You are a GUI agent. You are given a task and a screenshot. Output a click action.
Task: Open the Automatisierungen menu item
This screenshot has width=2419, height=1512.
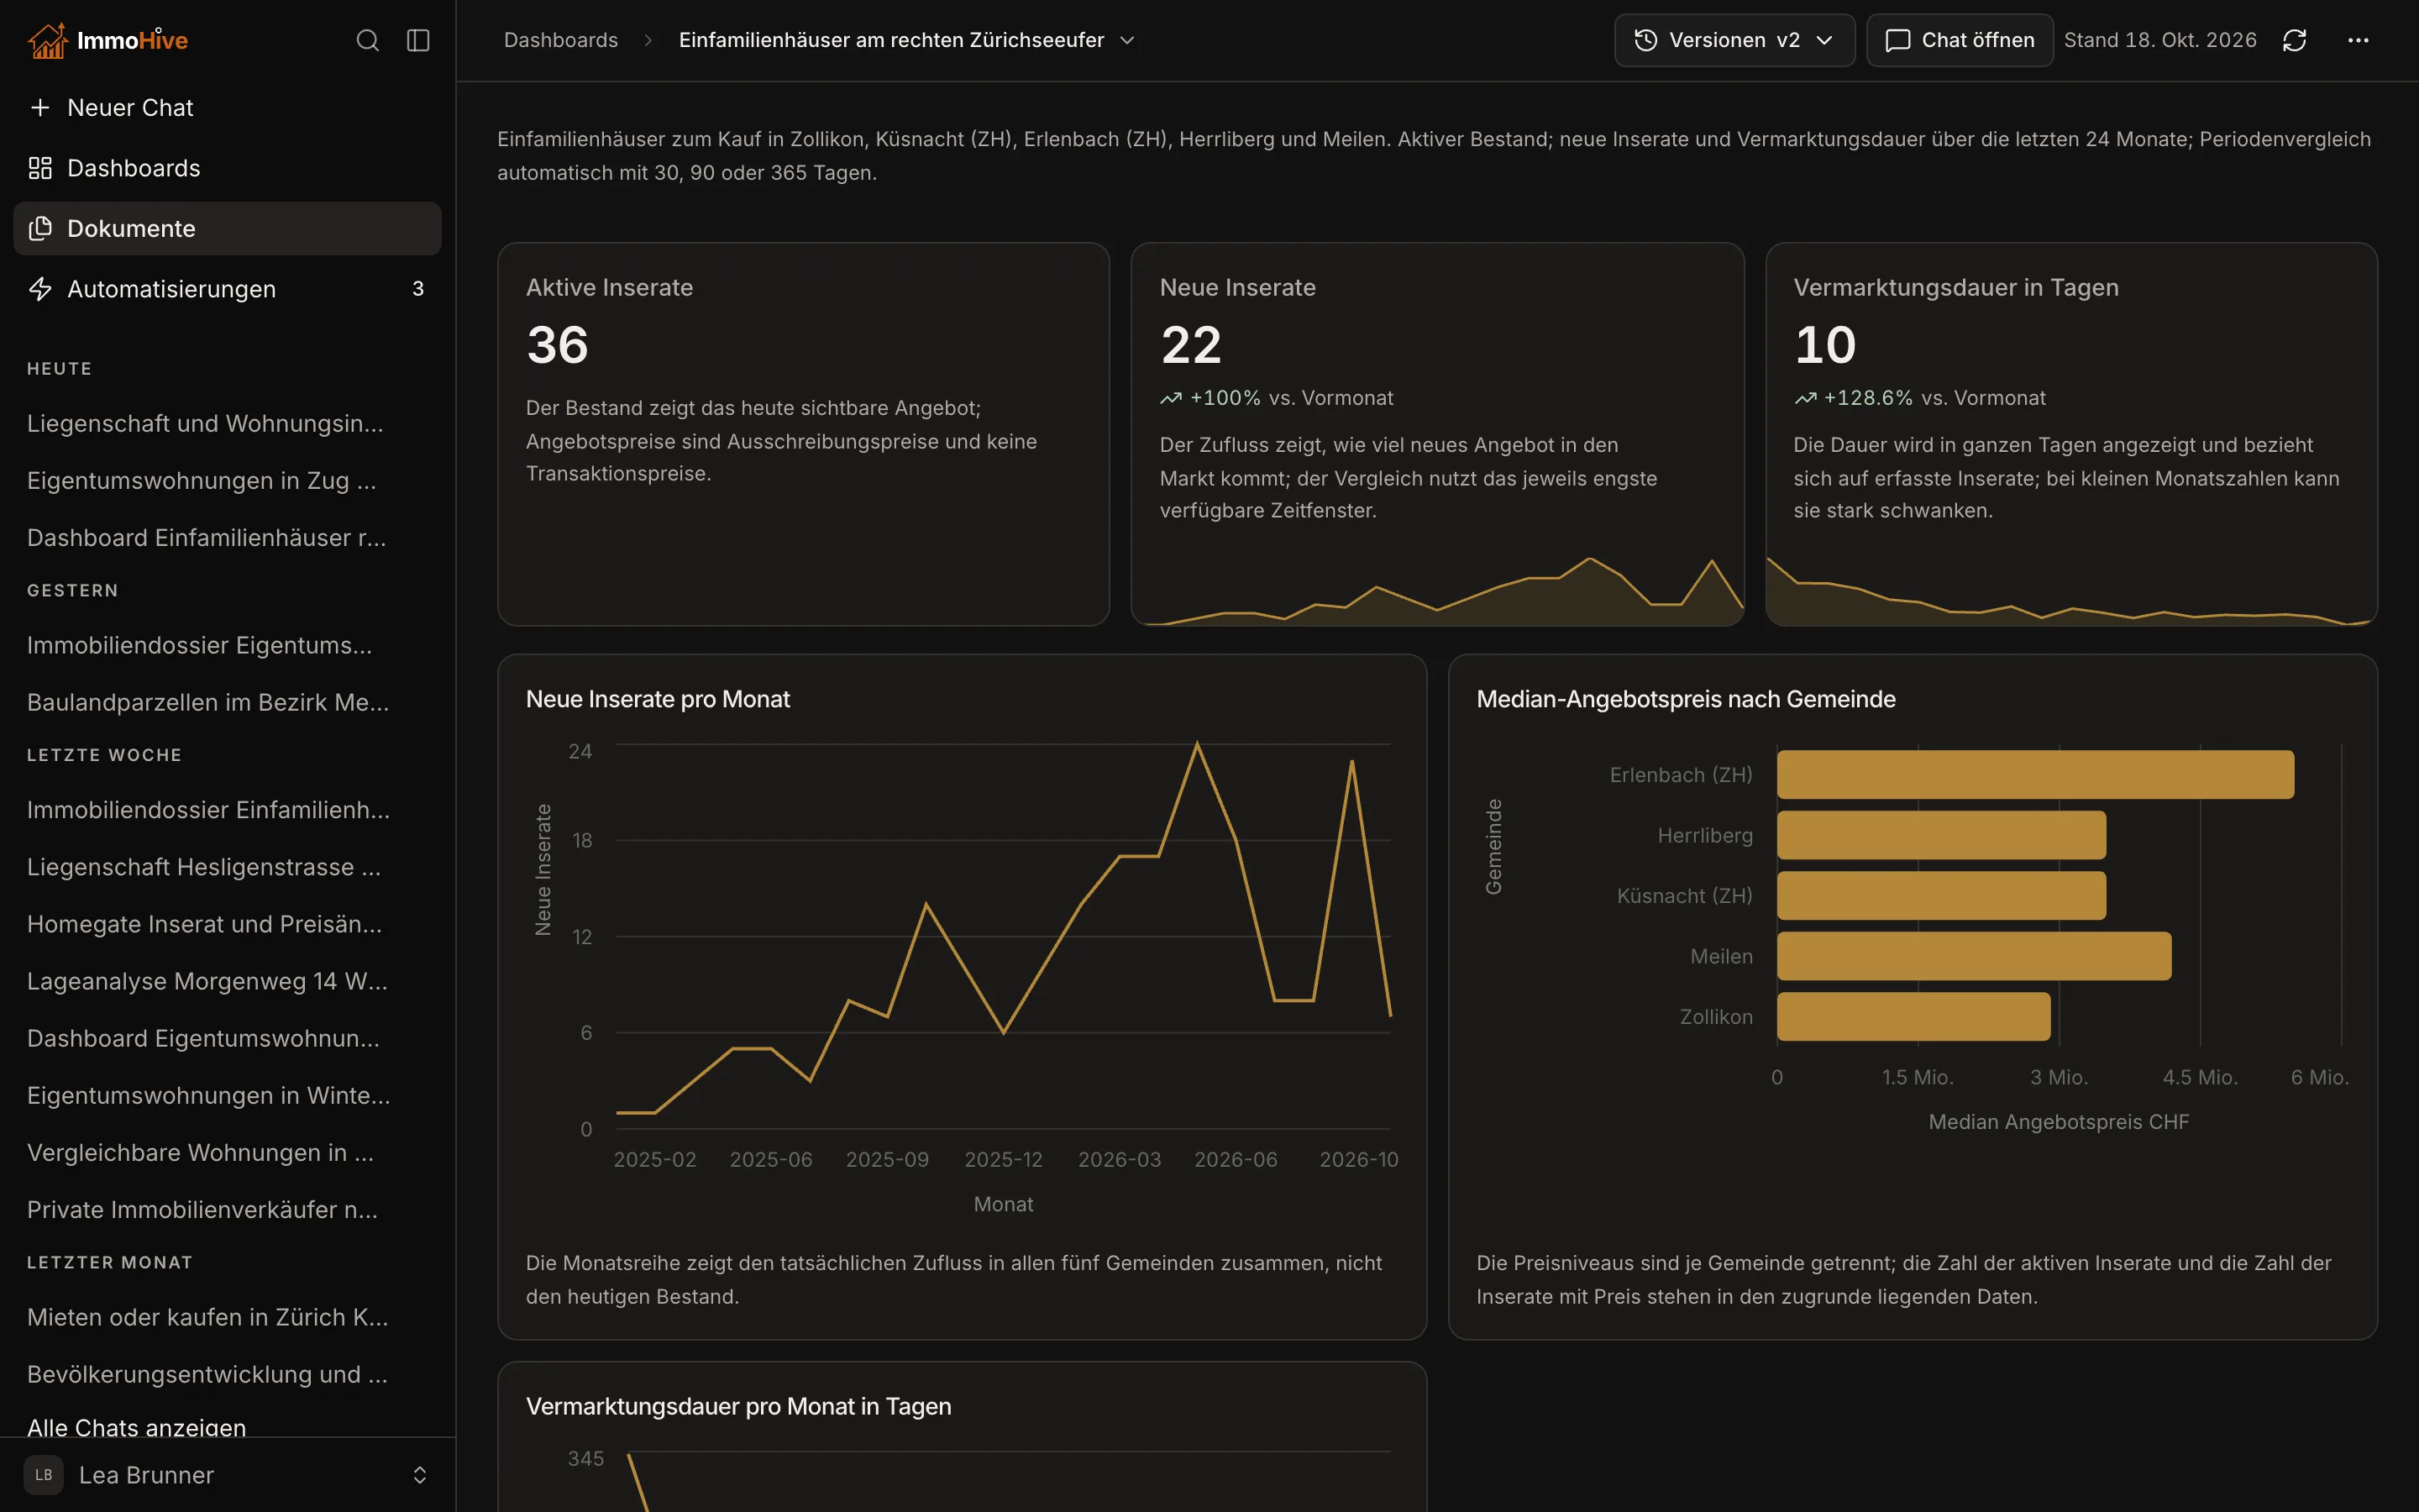pyautogui.click(x=228, y=289)
